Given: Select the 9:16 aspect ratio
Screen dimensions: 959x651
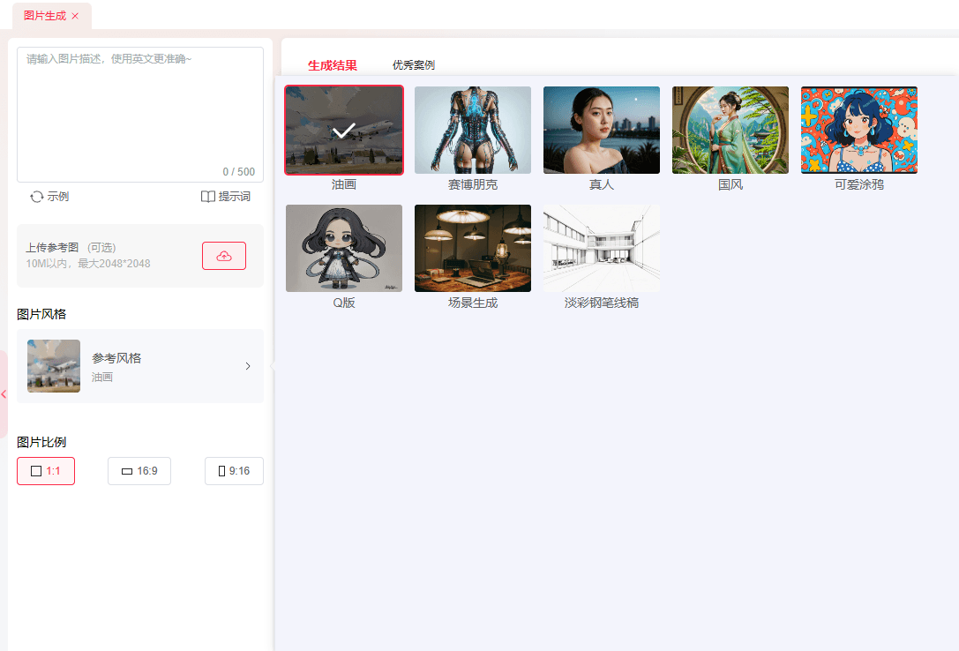Looking at the screenshot, I should (x=235, y=471).
